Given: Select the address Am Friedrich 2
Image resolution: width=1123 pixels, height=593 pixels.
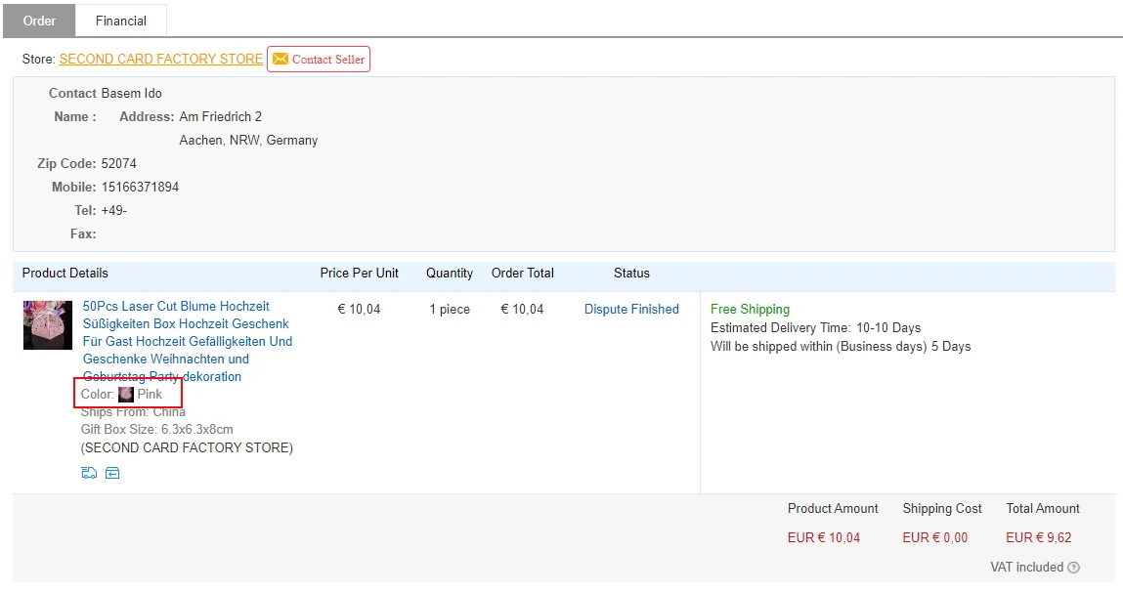Looking at the screenshot, I should point(221,116).
